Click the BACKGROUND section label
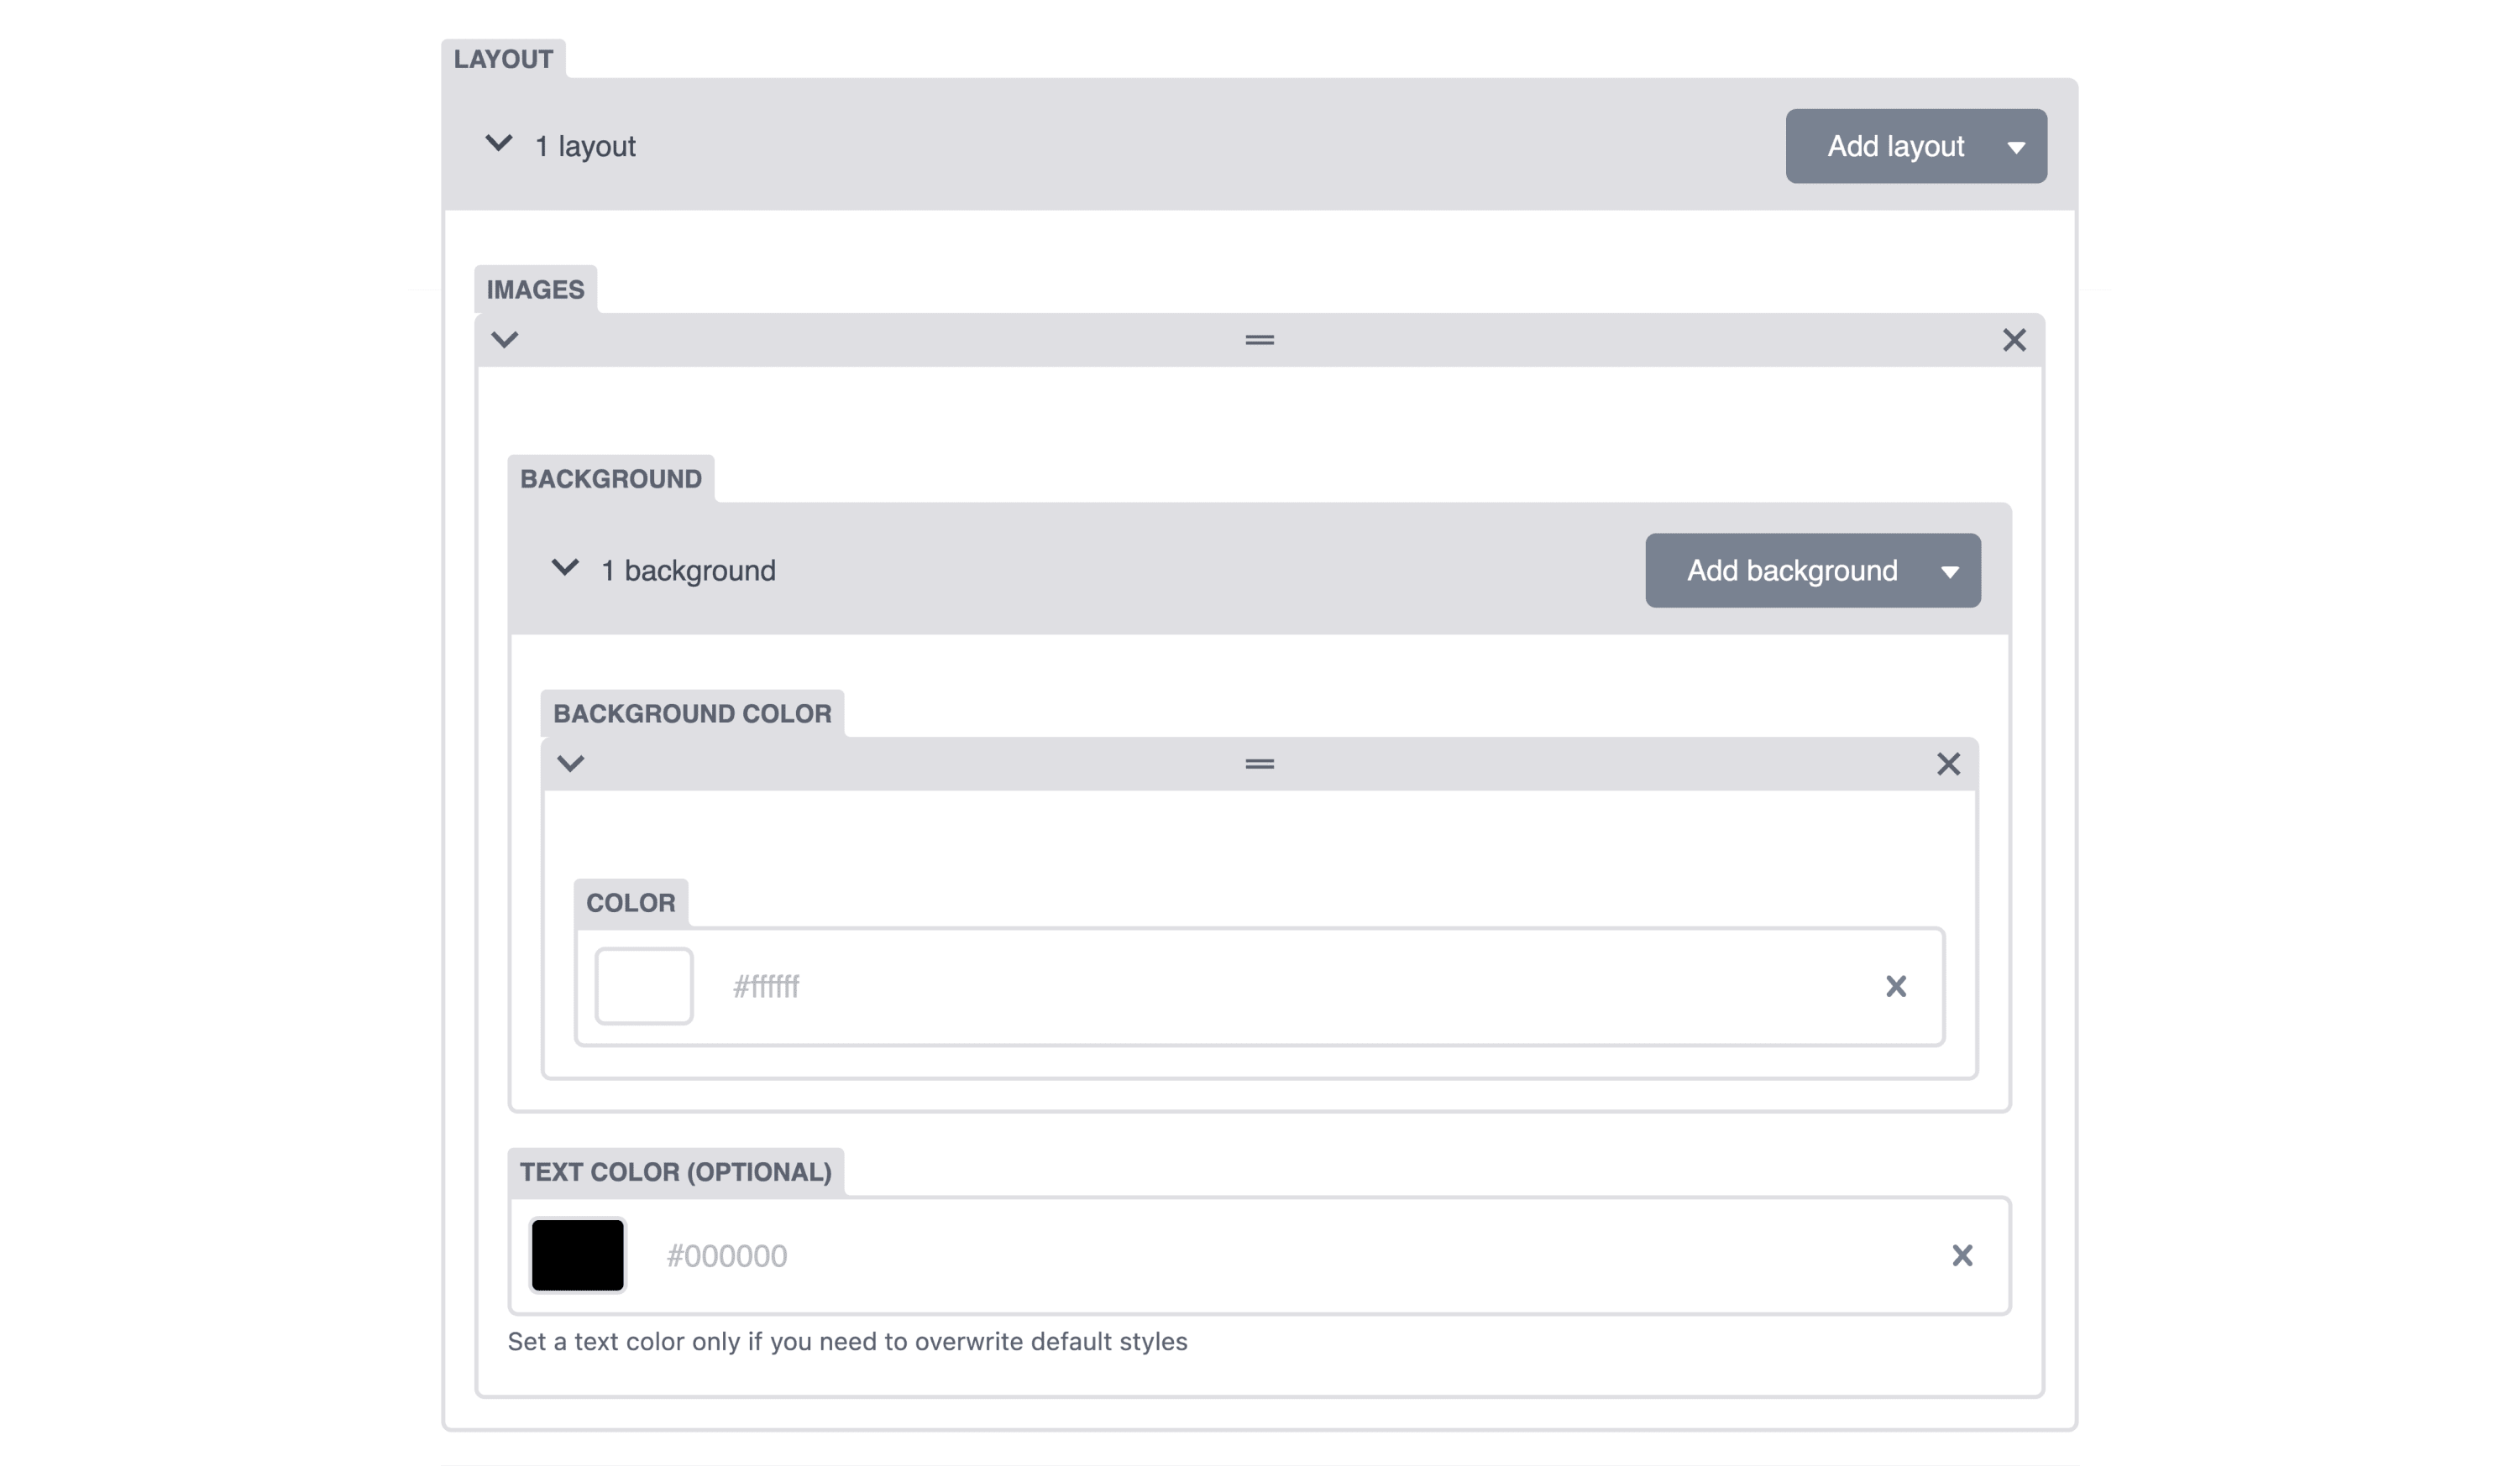The image size is (2520, 1466). (x=611, y=478)
